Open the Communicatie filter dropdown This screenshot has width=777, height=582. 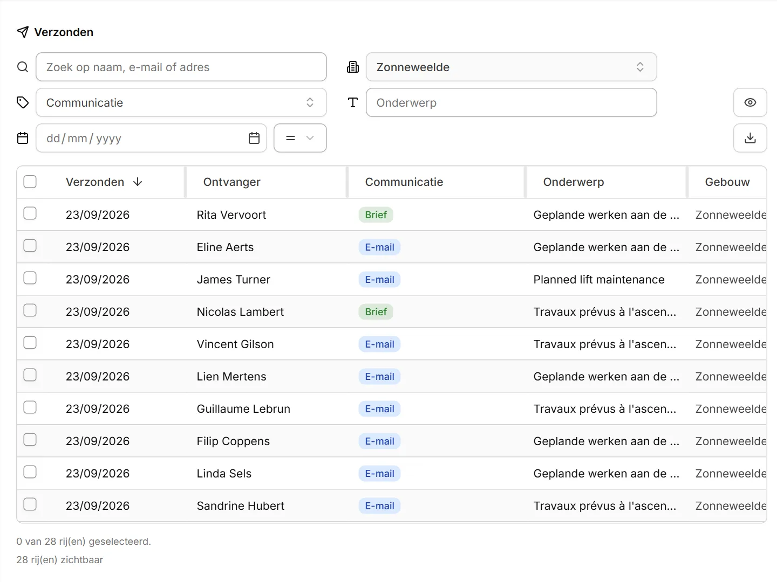click(x=181, y=102)
